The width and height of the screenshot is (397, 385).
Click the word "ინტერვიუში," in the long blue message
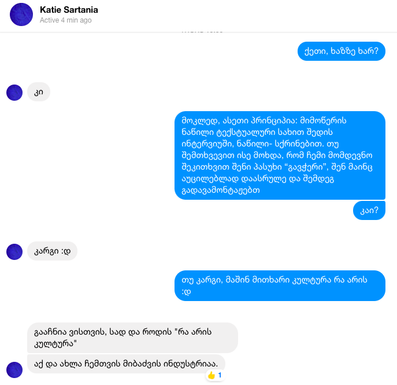207,144
